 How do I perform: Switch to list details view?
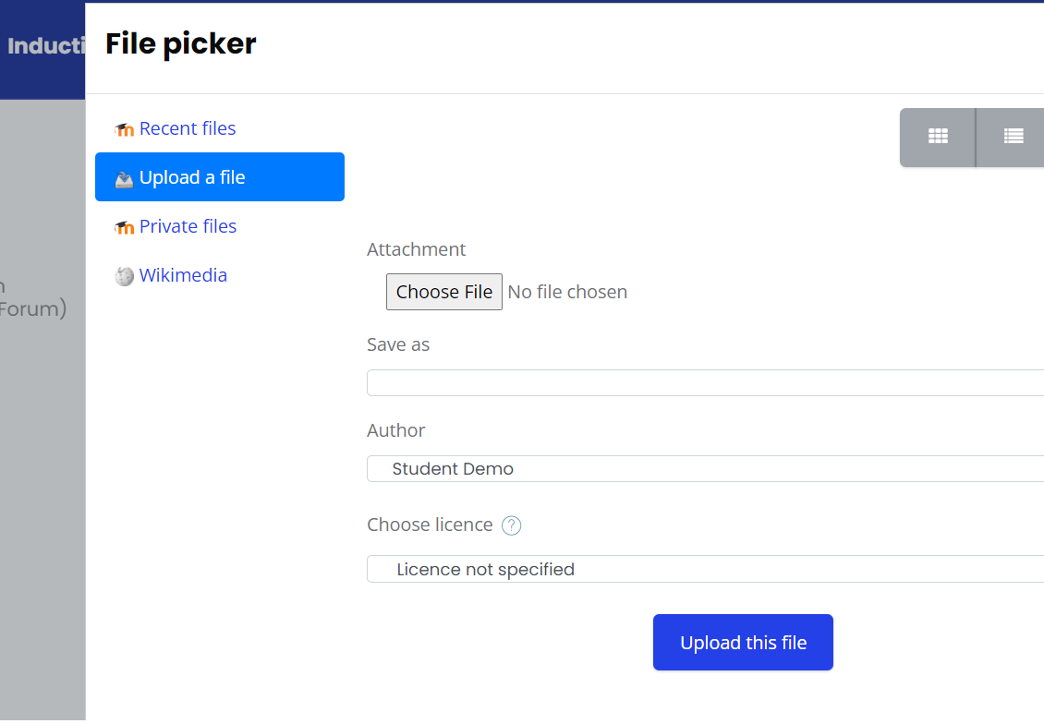[x=1013, y=137]
